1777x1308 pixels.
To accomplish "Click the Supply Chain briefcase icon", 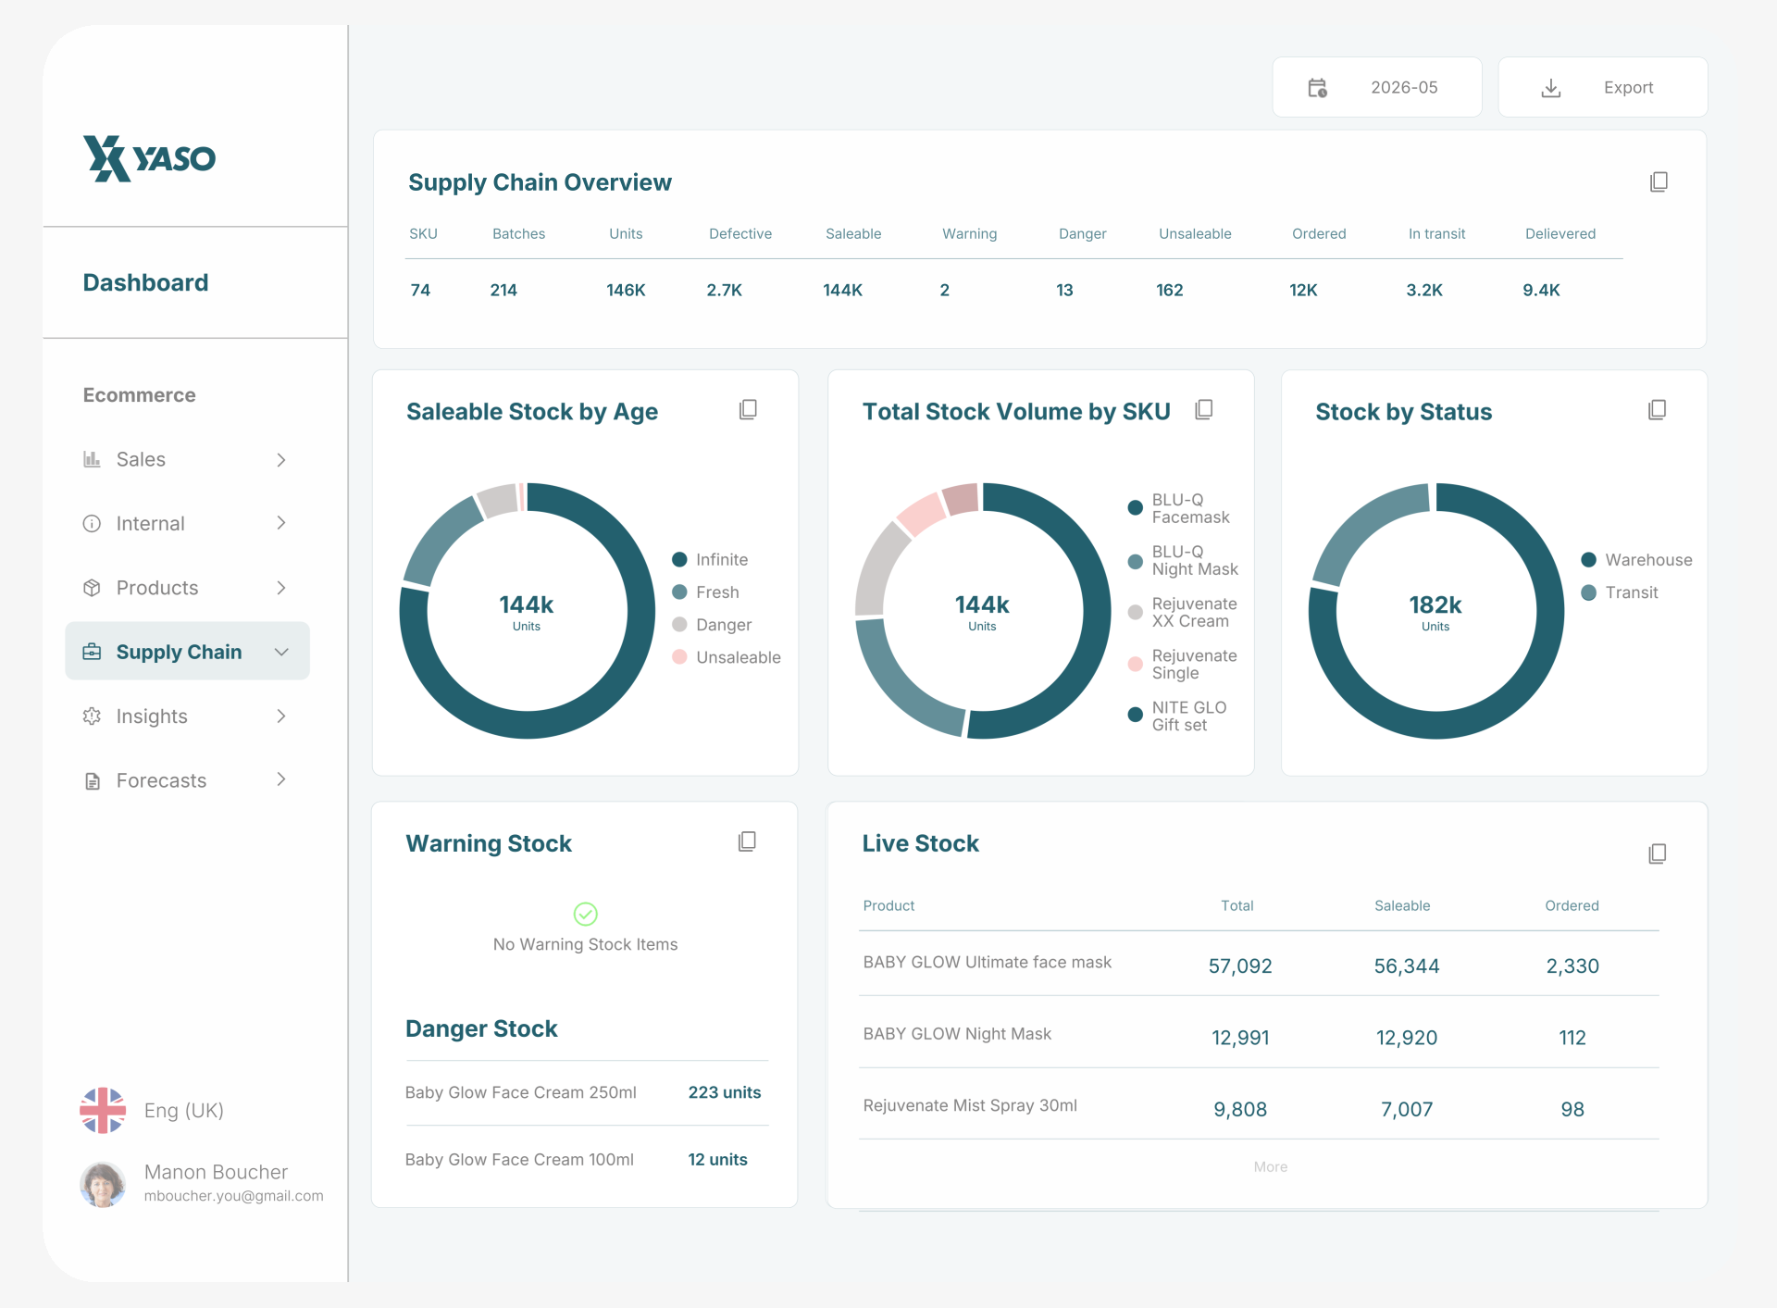I will click(92, 652).
